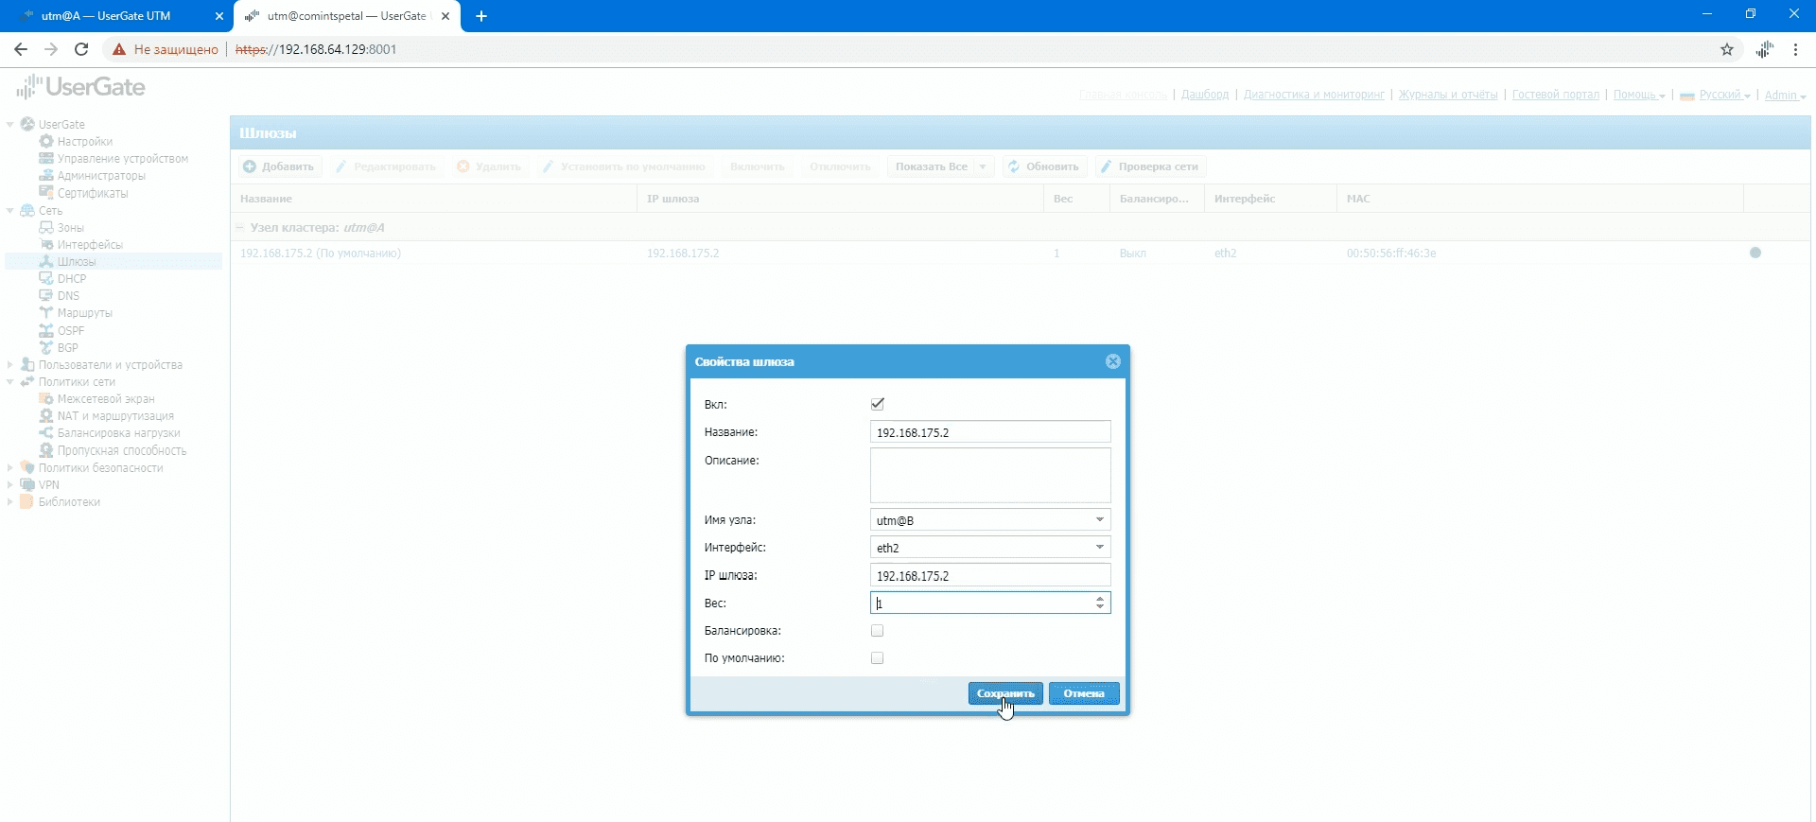
Task: Click the Настройки gear icon in tree
Action: (x=45, y=142)
